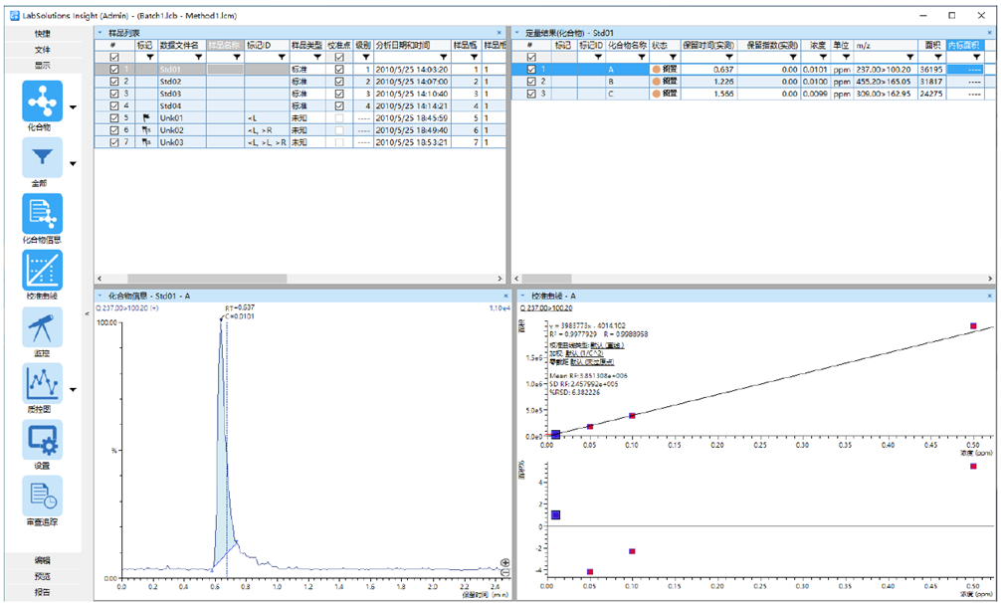Image resolution: width=1001 pixels, height=603 pixels.
Task: Open the 化合物 (Compound) view icon
Action: pos(42,101)
